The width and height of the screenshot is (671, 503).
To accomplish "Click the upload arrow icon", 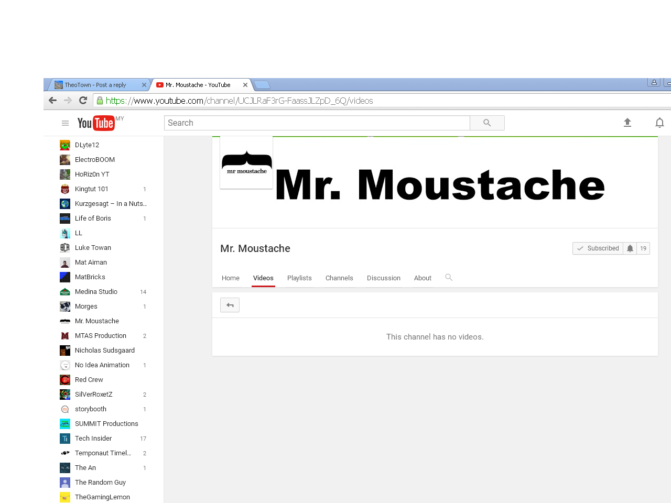I will 627,123.
